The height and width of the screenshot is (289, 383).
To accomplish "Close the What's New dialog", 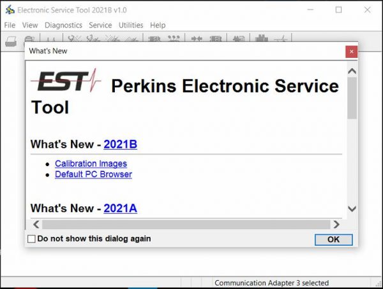I will 351,51.
